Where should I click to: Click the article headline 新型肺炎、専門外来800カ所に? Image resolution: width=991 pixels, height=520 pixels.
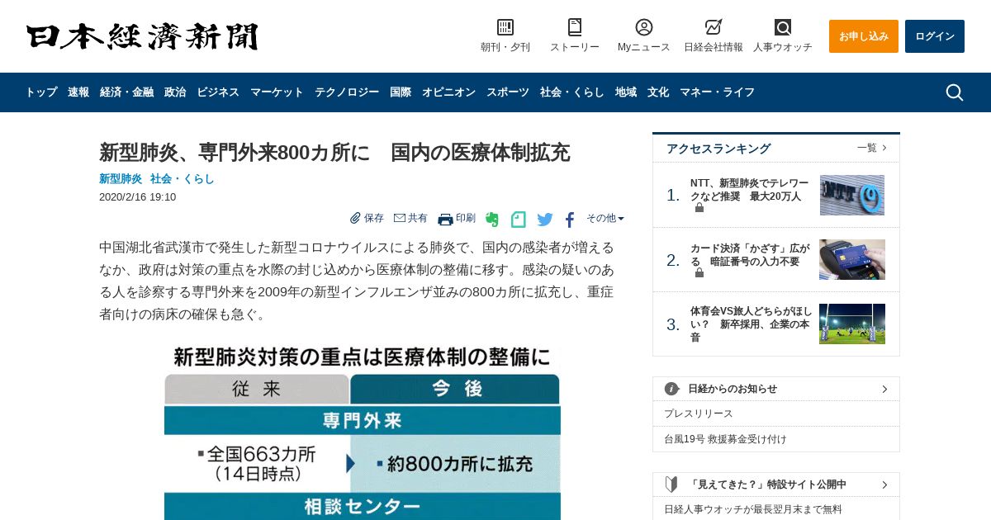(x=334, y=153)
